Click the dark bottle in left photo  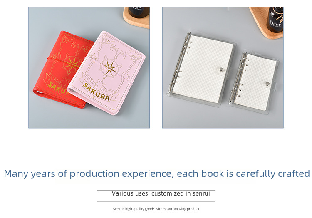tap(139, 12)
